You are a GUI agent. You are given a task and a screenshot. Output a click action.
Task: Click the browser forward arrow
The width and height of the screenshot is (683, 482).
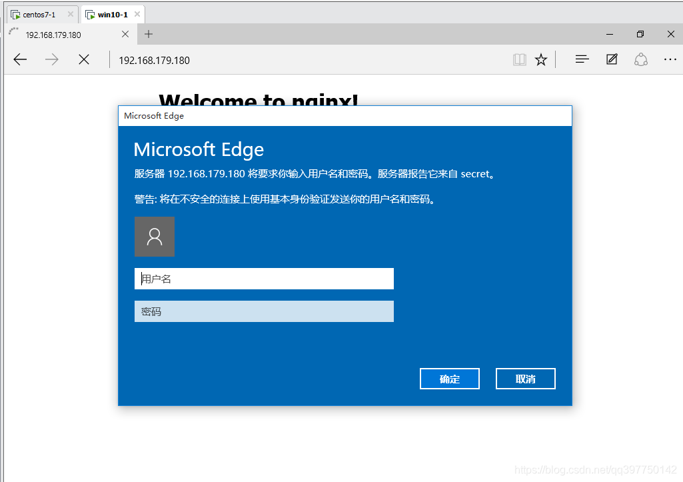tap(52, 60)
